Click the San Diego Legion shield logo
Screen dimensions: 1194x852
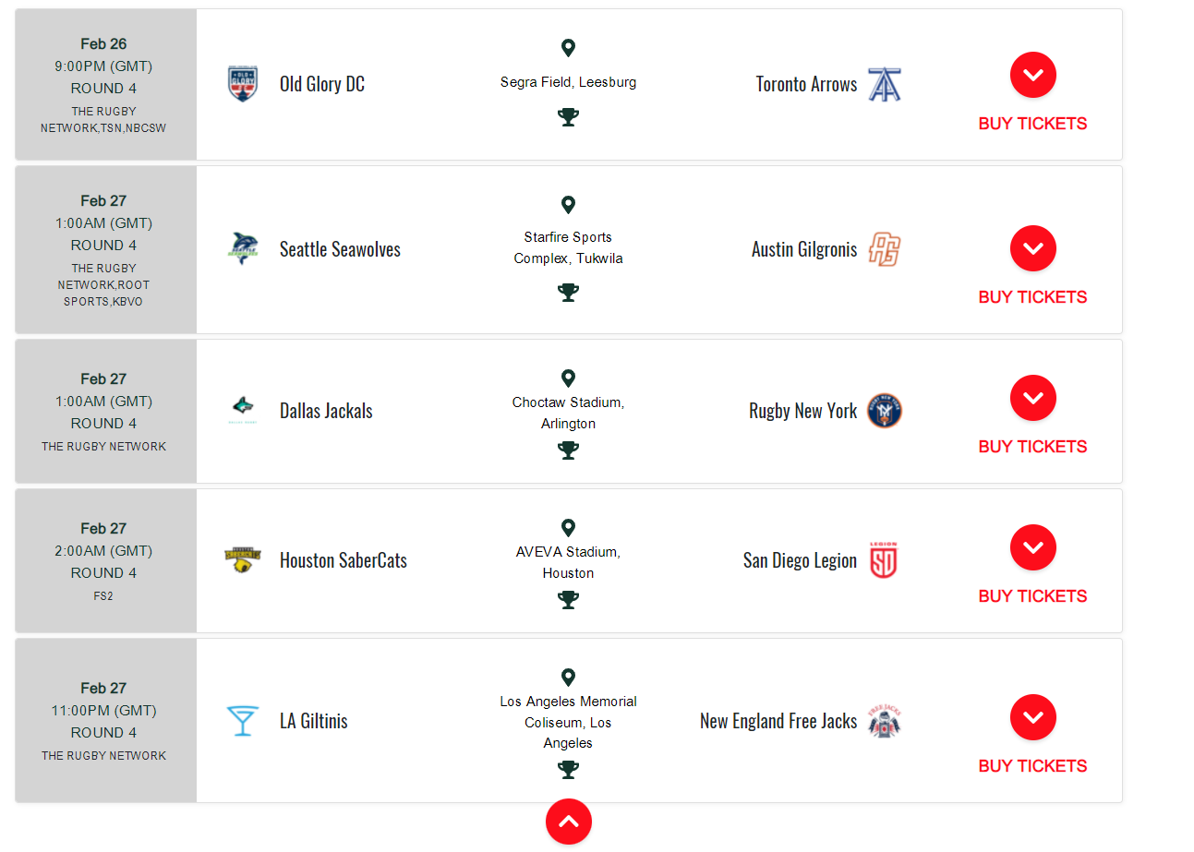click(884, 560)
